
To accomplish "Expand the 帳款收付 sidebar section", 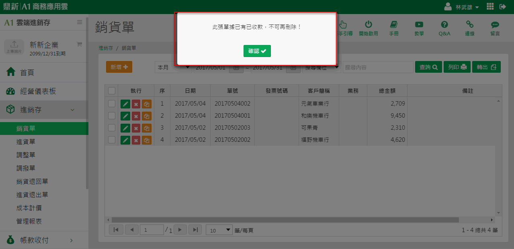I will [x=43, y=240].
